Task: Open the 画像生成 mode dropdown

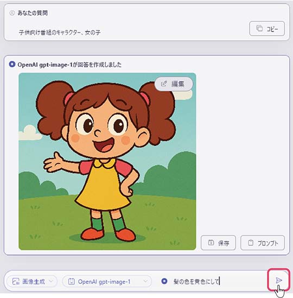Action: pyautogui.click(x=32, y=282)
